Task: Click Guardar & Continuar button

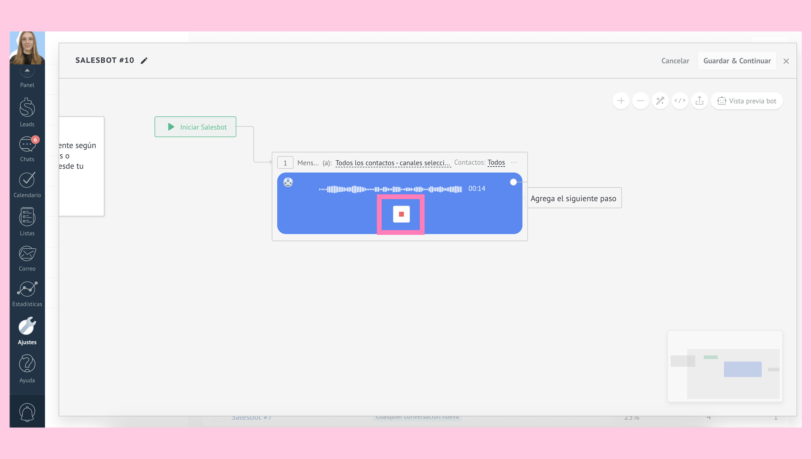Action: (736, 61)
